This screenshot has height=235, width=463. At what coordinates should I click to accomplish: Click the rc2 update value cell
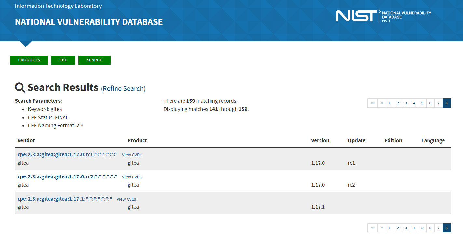[351, 185]
